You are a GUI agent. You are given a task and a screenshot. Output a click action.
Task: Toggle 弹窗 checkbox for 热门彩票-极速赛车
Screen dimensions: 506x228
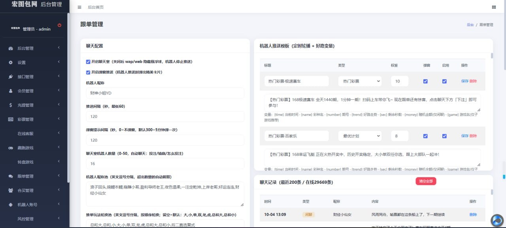(x=425, y=81)
